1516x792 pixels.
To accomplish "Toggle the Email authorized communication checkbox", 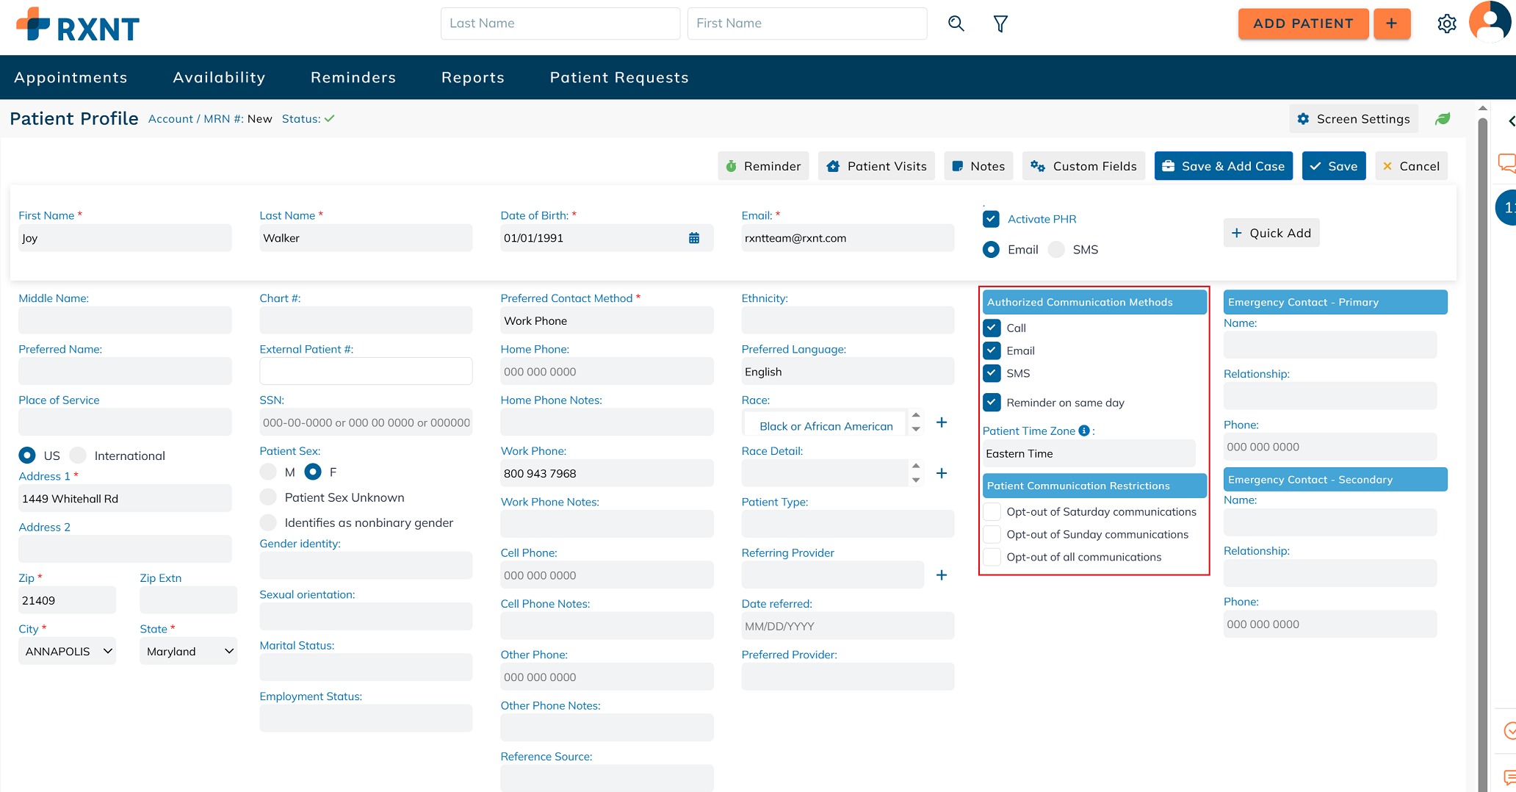I will coord(992,350).
